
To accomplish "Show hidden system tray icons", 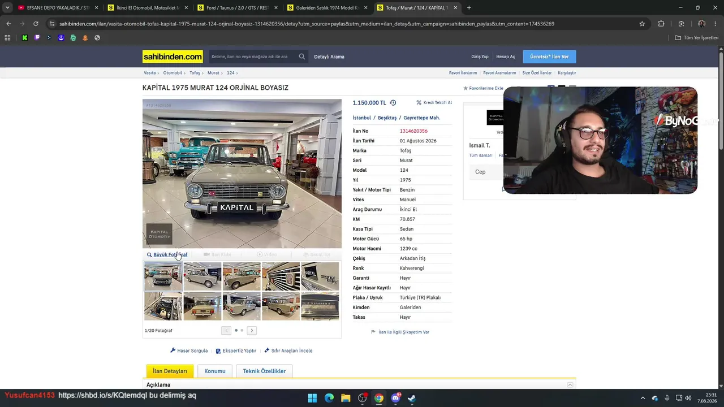I will (643, 398).
